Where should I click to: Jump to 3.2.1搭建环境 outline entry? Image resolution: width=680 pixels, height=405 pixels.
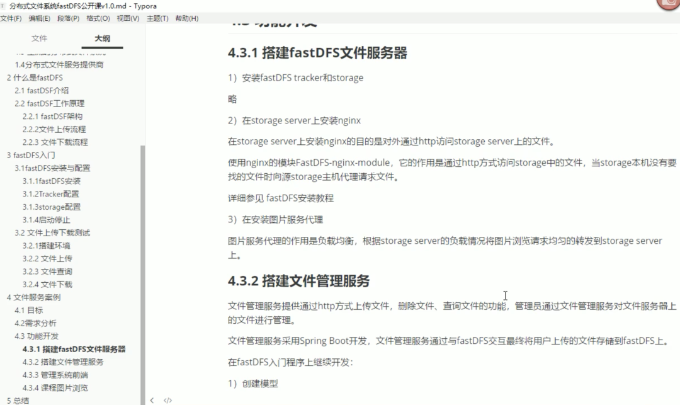coord(47,246)
